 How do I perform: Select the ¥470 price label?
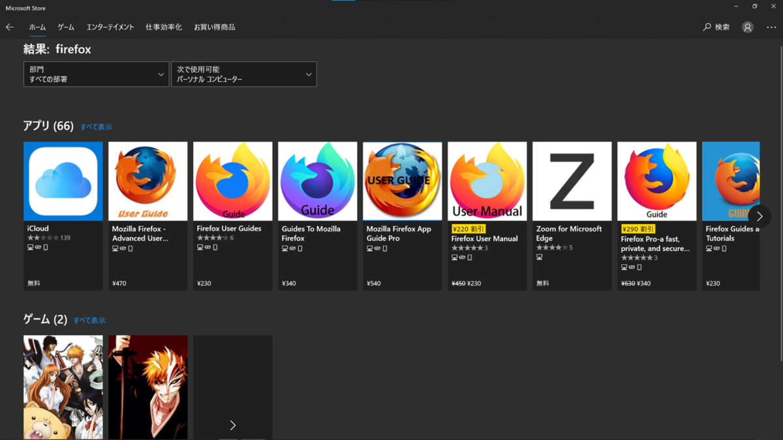point(119,284)
